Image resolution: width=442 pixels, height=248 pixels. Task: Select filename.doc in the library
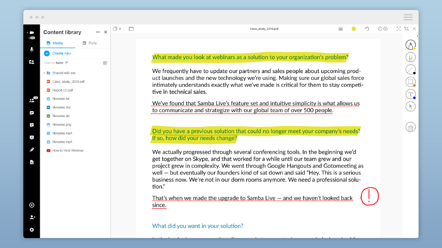[59, 108]
